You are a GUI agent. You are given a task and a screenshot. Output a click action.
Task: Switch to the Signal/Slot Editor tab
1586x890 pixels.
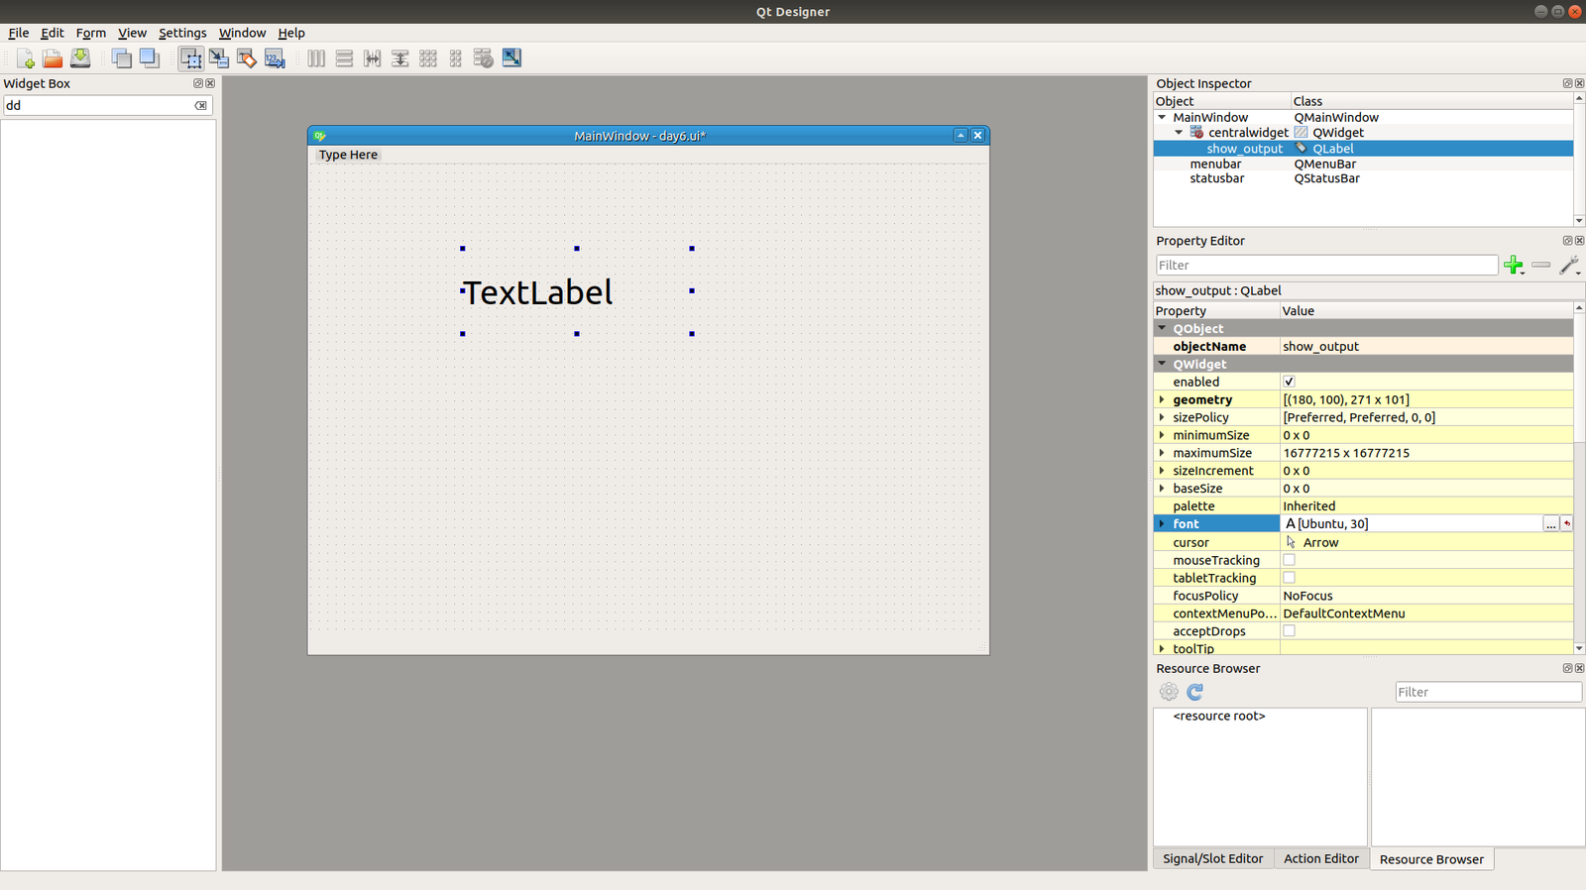tap(1212, 859)
